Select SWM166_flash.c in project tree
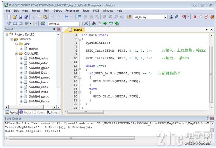The height and width of the screenshot is (148, 216). click(39, 101)
